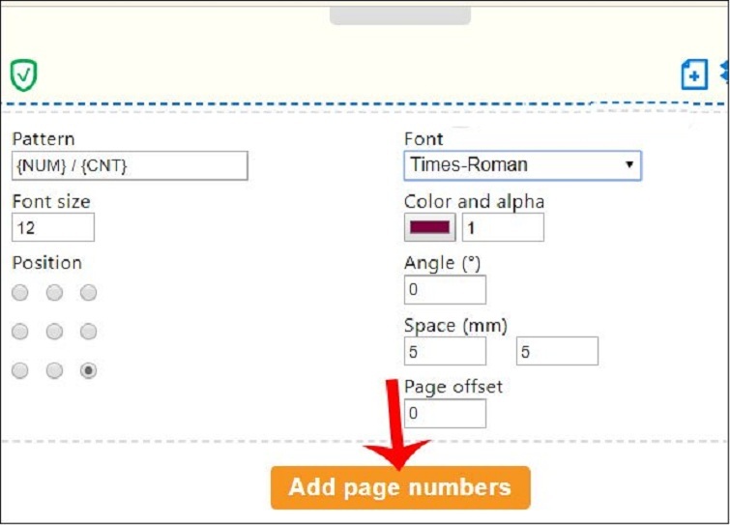
Task: Open the Times-Roman font dropdown
Action: 522,165
